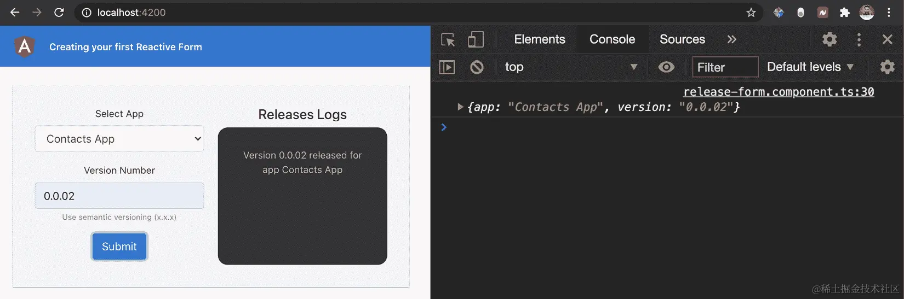Switch to the Console tab
Screen dimensions: 904x299
tap(612, 39)
